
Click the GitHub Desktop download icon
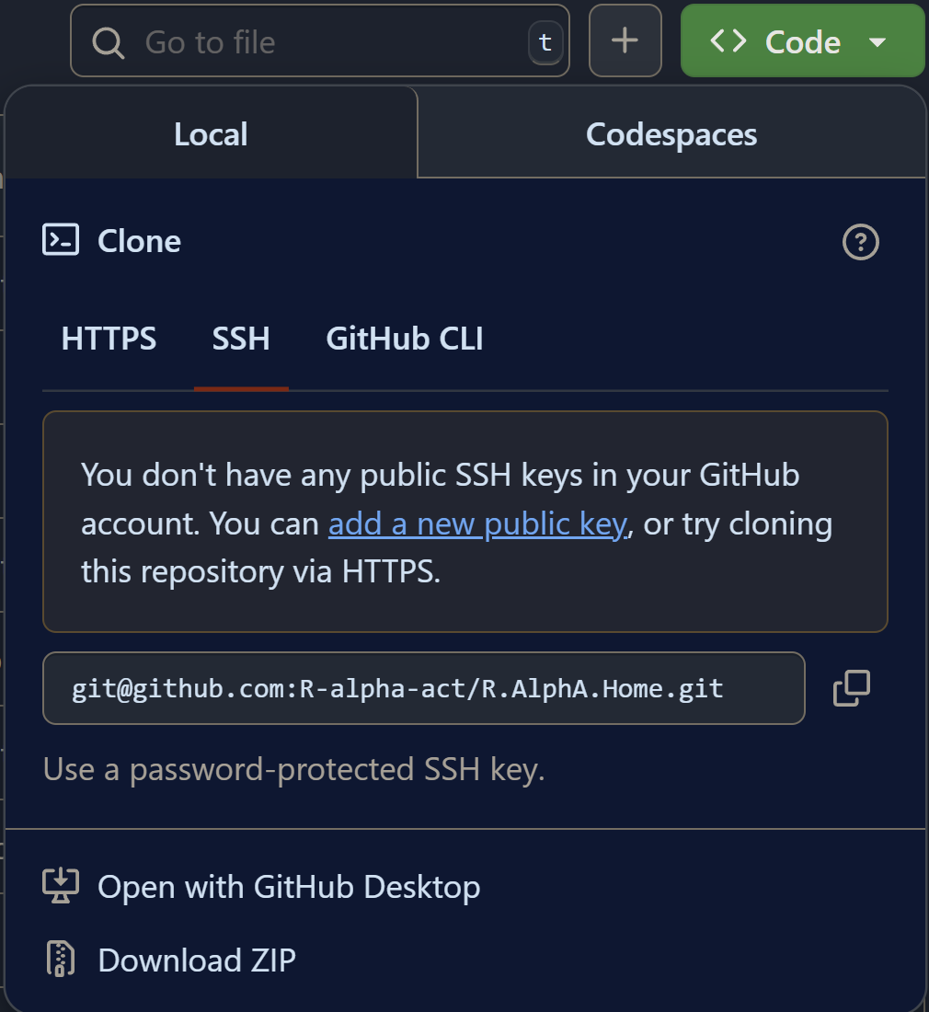coord(61,886)
